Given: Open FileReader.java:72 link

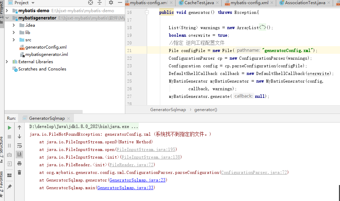Looking at the screenshot, I should coord(131,165).
